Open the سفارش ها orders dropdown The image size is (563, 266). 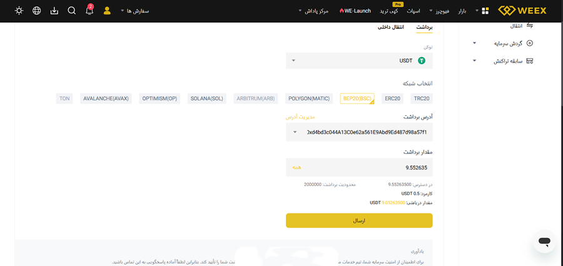click(134, 11)
